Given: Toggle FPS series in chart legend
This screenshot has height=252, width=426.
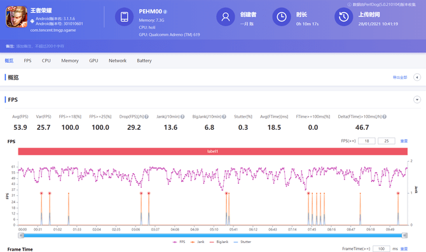Looking at the screenshot, I should tap(179, 242).
